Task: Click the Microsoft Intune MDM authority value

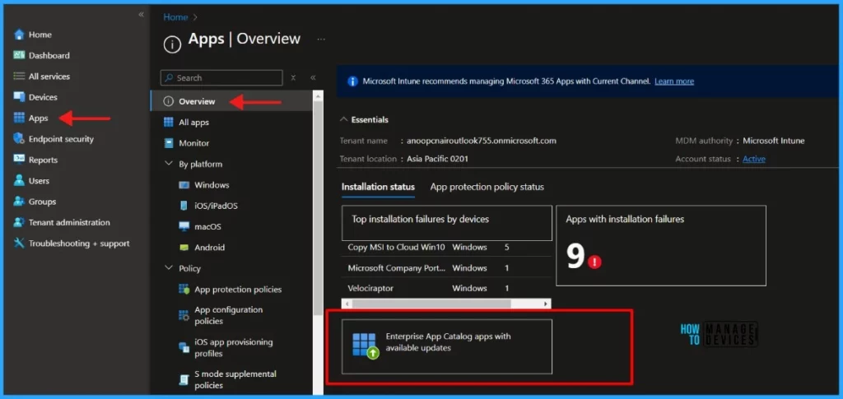Action: 774,141
